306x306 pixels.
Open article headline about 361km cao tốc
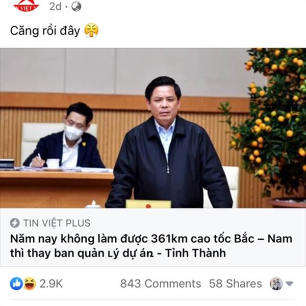coord(151,246)
